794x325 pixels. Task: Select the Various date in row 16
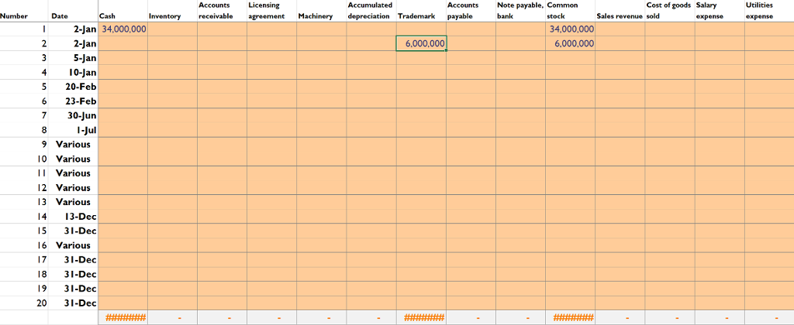click(x=74, y=245)
